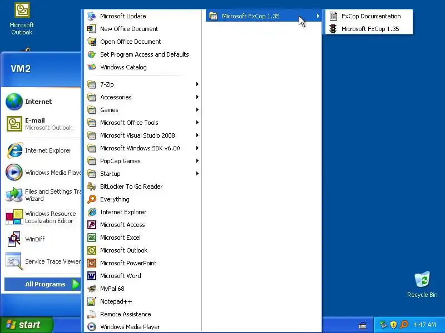The width and height of the screenshot is (445, 333).
Task: Click the 7-Zip folder icon
Action: [92, 84]
